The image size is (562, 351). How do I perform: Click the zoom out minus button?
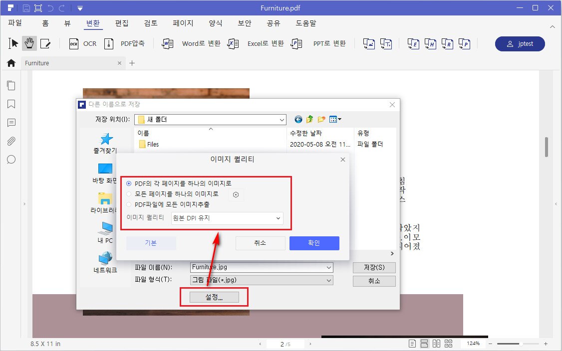[490, 344]
